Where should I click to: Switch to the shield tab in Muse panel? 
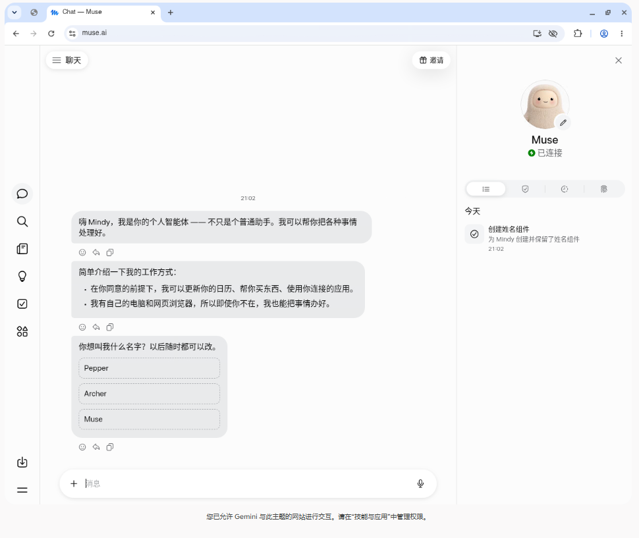tap(525, 189)
